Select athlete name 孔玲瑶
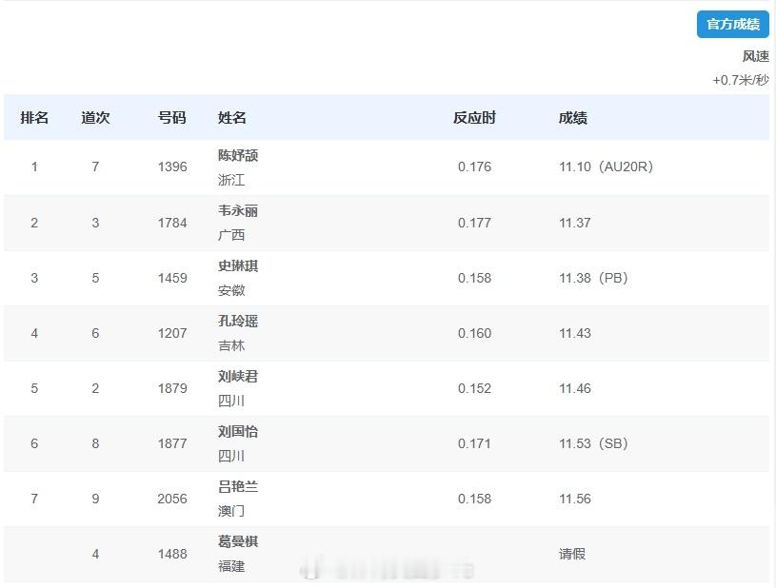This screenshot has width=776, height=588. [x=238, y=321]
